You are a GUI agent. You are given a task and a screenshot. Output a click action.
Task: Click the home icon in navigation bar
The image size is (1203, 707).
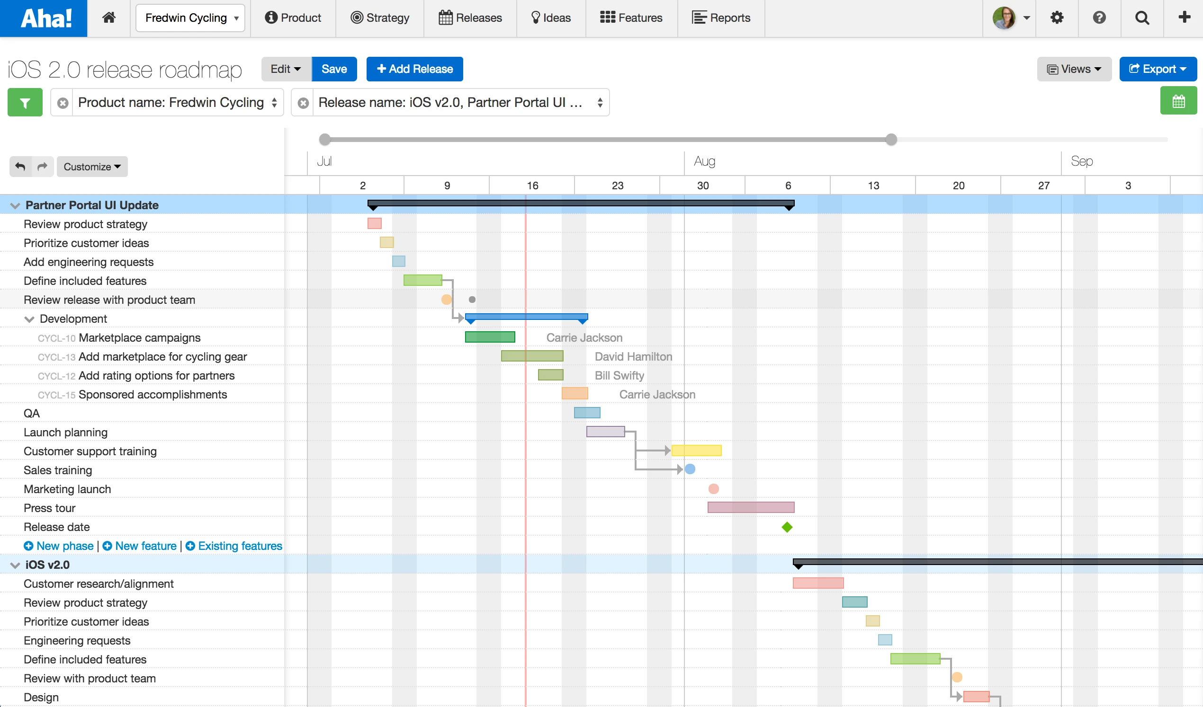pos(109,18)
